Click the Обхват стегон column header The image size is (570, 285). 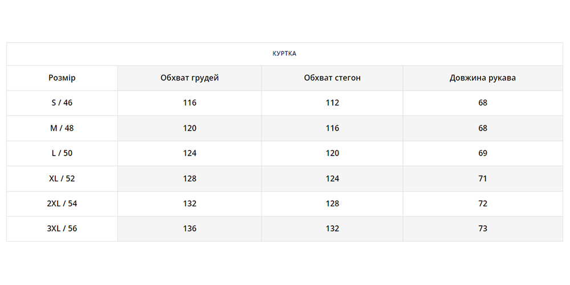(x=332, y=78)
